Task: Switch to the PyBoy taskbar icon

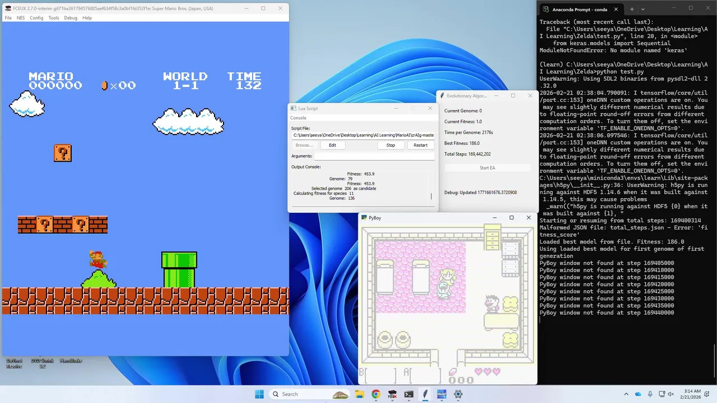Action: coord(441,394)
